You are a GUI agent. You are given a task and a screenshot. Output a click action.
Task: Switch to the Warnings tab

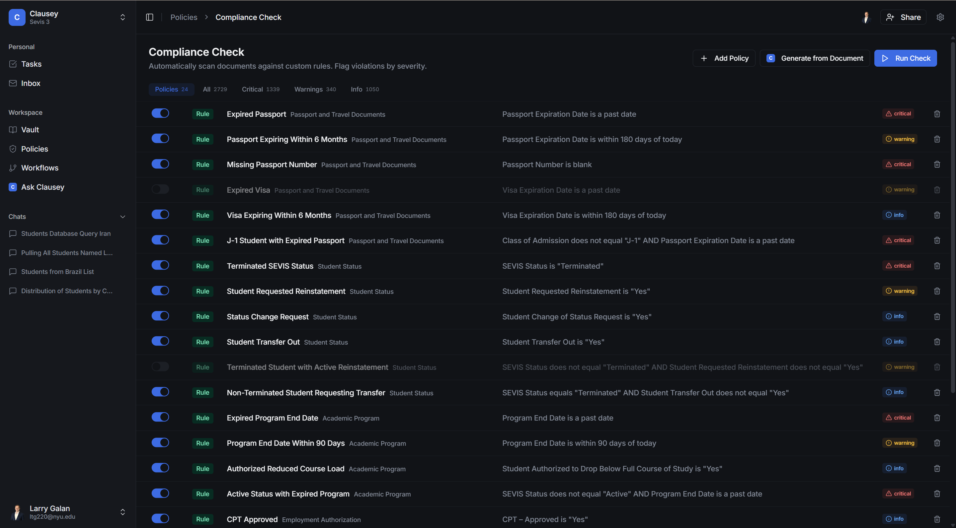pyautogui.click(x=315, y=89)
